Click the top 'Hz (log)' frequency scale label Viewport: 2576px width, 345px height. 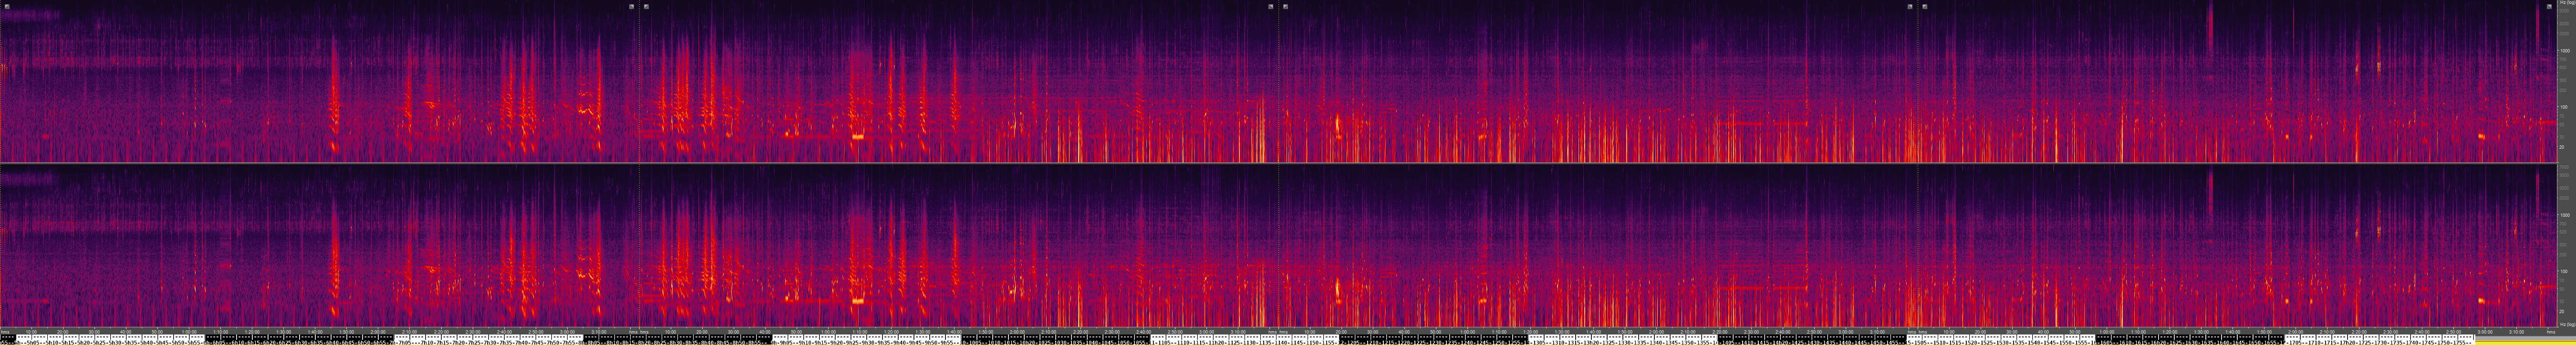(2565, 4)
